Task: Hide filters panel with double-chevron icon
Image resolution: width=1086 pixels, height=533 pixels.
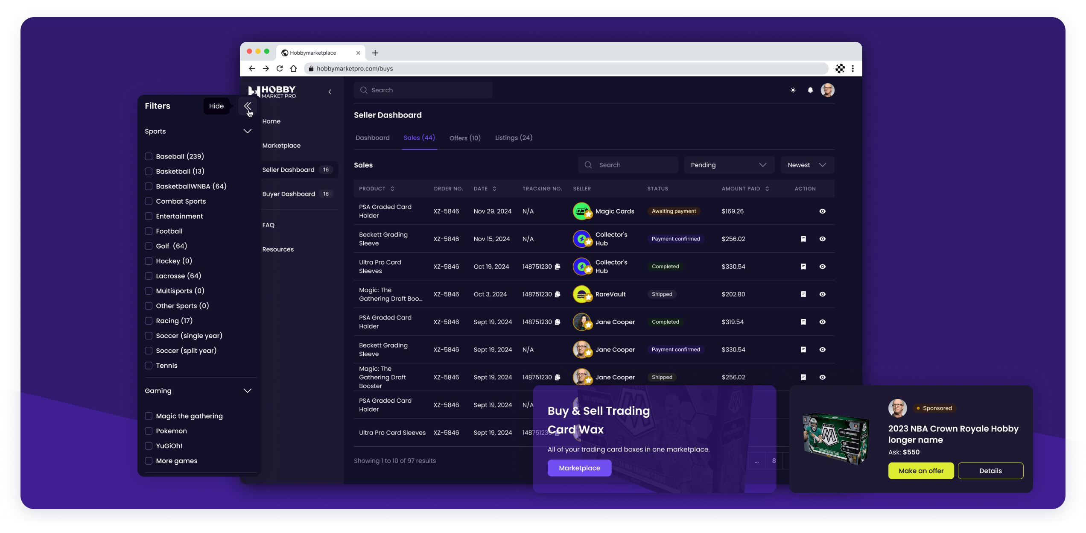Action: 248,106
